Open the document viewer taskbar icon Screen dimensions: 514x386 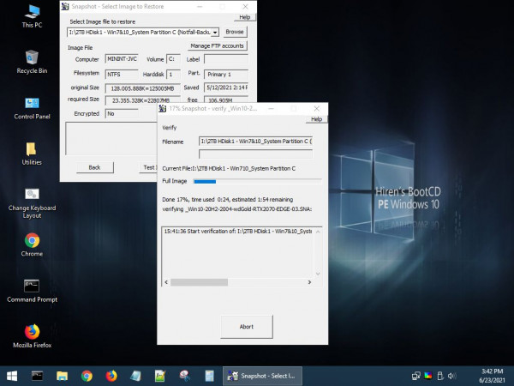pos(209,376)
